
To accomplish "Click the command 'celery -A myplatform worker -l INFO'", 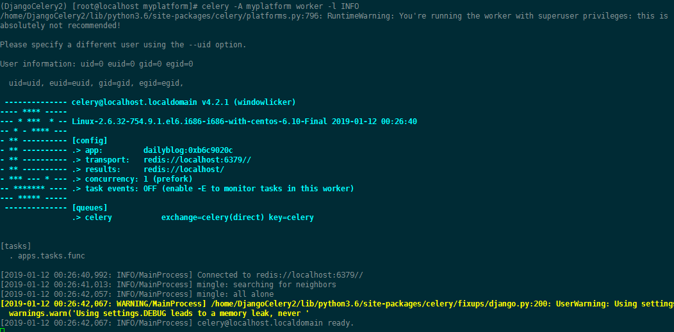I will coord(280,6).
